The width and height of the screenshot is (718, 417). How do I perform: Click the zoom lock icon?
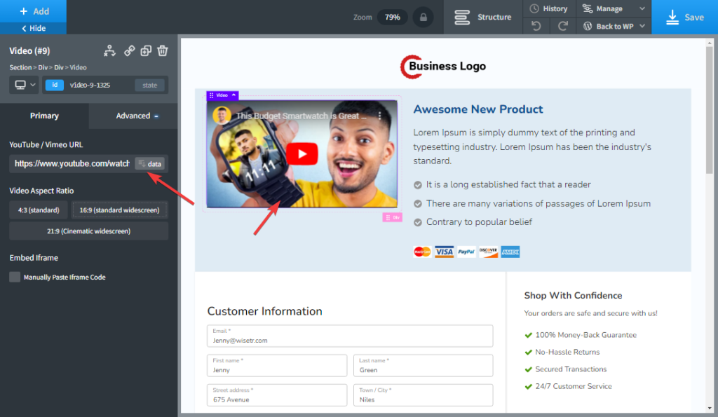422,17
